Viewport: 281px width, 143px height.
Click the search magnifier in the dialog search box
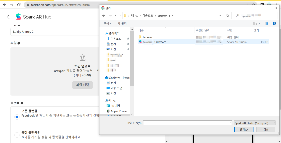click(238, 16)
